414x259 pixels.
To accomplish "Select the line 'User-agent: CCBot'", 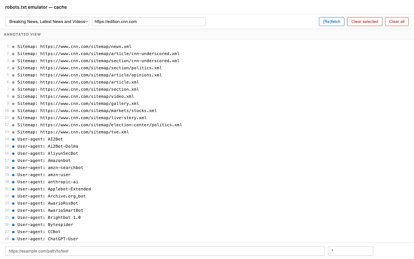I will tap(39, 232).
